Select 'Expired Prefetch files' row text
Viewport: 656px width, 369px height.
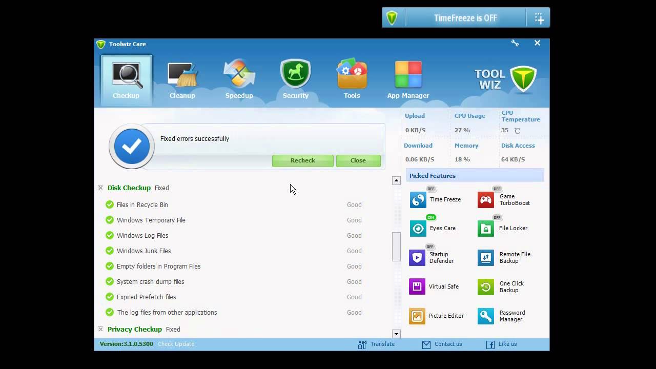tap(147, 297)
